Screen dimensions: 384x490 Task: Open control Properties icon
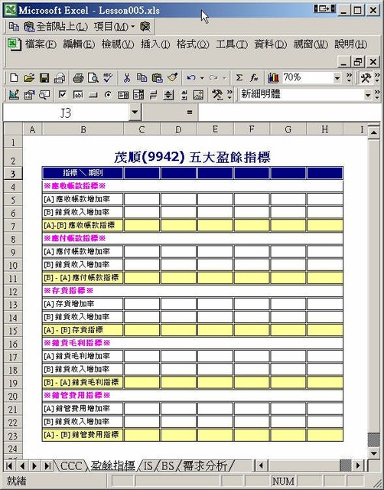(29, 94)
